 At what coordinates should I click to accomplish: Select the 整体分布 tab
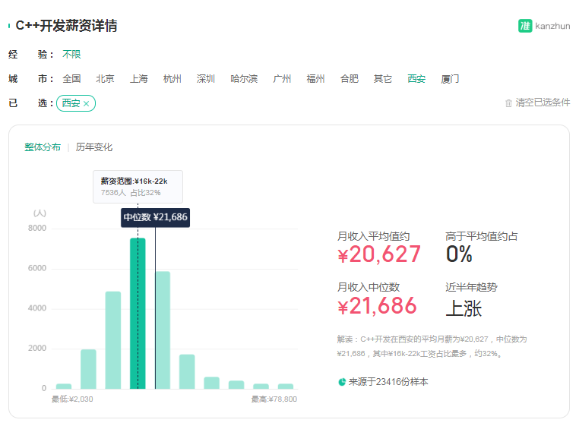[x=43, y=147]
